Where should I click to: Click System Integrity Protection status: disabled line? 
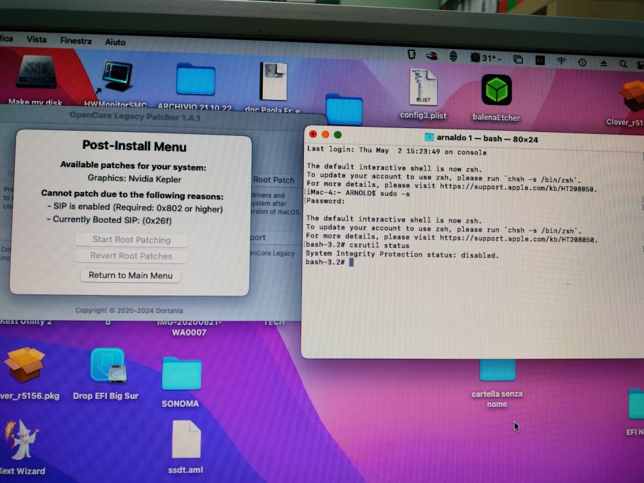click(x=402, y=254)
